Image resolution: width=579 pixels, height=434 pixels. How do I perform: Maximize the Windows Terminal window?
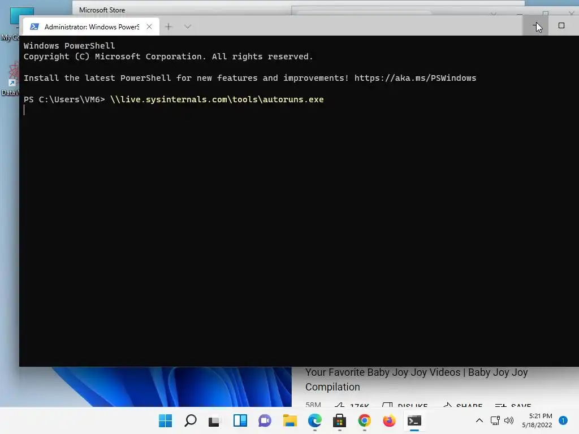pyautogui.click(x=561, y=26)
